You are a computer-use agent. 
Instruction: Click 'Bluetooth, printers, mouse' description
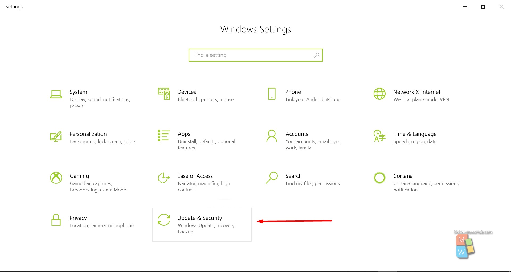(206, 99)
